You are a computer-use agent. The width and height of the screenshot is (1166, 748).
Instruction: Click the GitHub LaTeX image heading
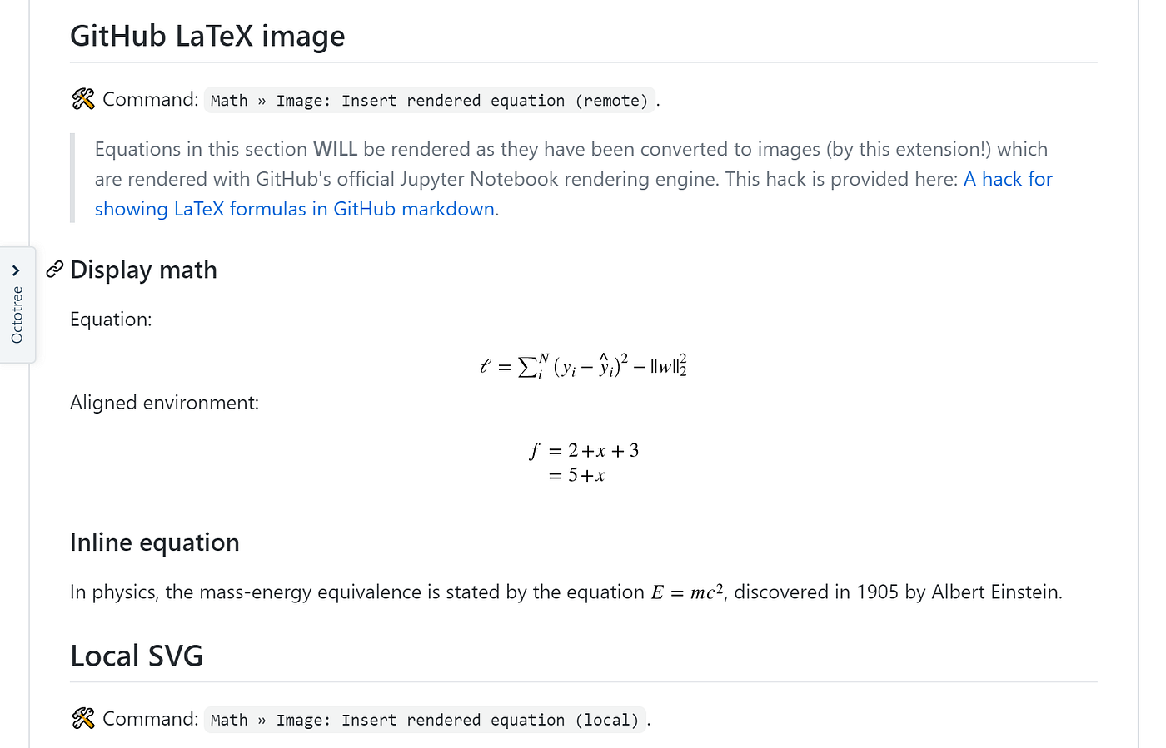click(207, 36)
